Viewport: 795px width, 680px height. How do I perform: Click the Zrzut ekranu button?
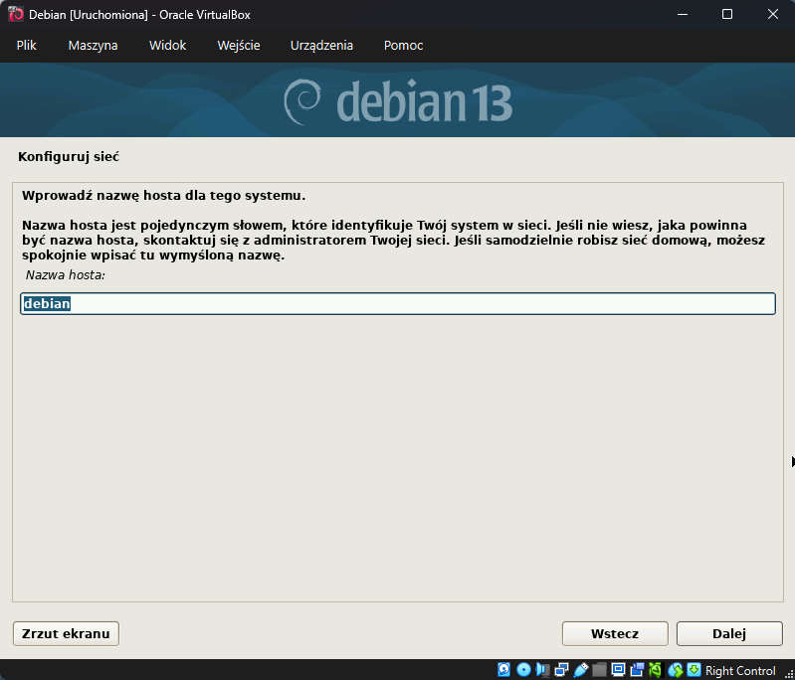pos(66,633)
